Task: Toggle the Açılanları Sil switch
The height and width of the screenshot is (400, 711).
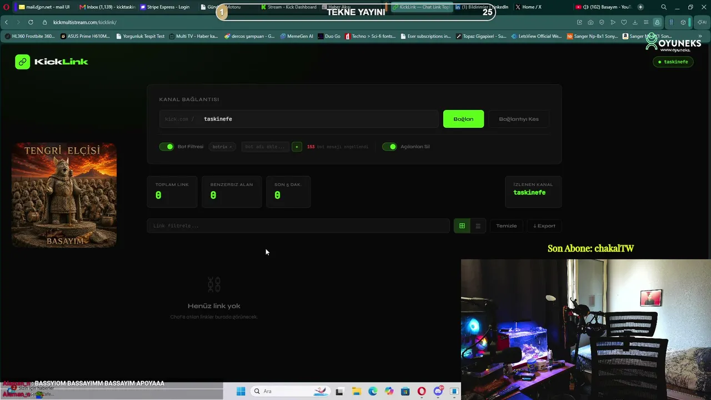Action: 389,147
